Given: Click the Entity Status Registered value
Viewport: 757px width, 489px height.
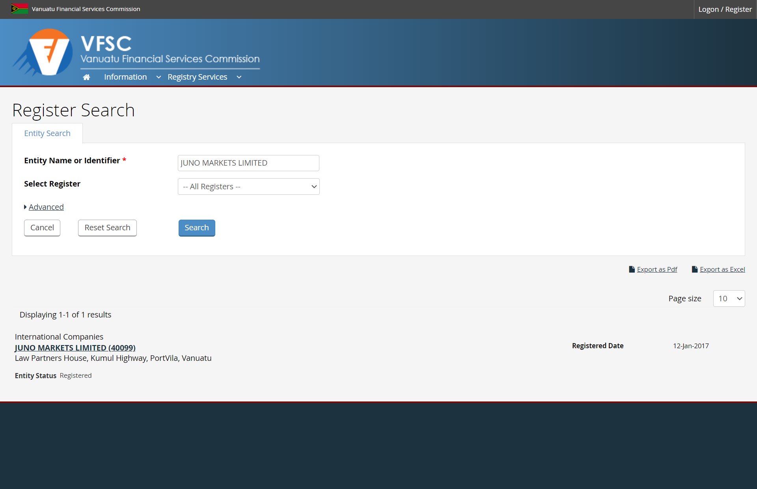Looking at the screenshot, I should 76,375.
